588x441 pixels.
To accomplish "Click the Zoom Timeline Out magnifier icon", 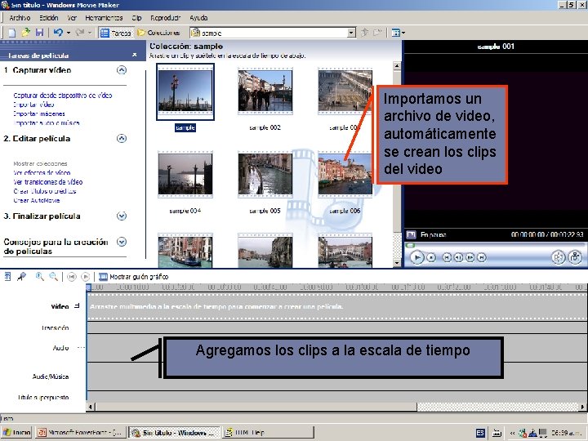I will pos(54,277).
